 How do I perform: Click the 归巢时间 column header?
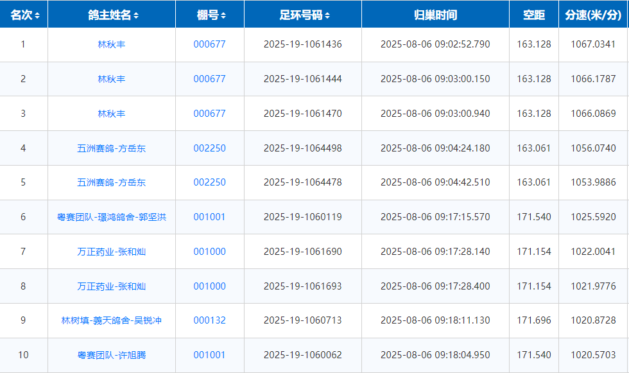435,15
